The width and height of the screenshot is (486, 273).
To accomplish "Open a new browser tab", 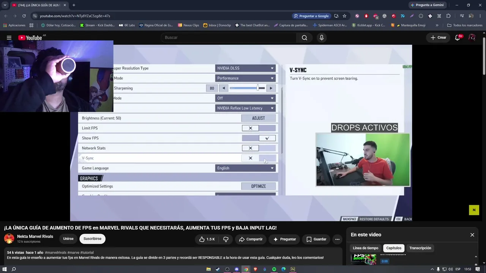I will click(74, 5).
